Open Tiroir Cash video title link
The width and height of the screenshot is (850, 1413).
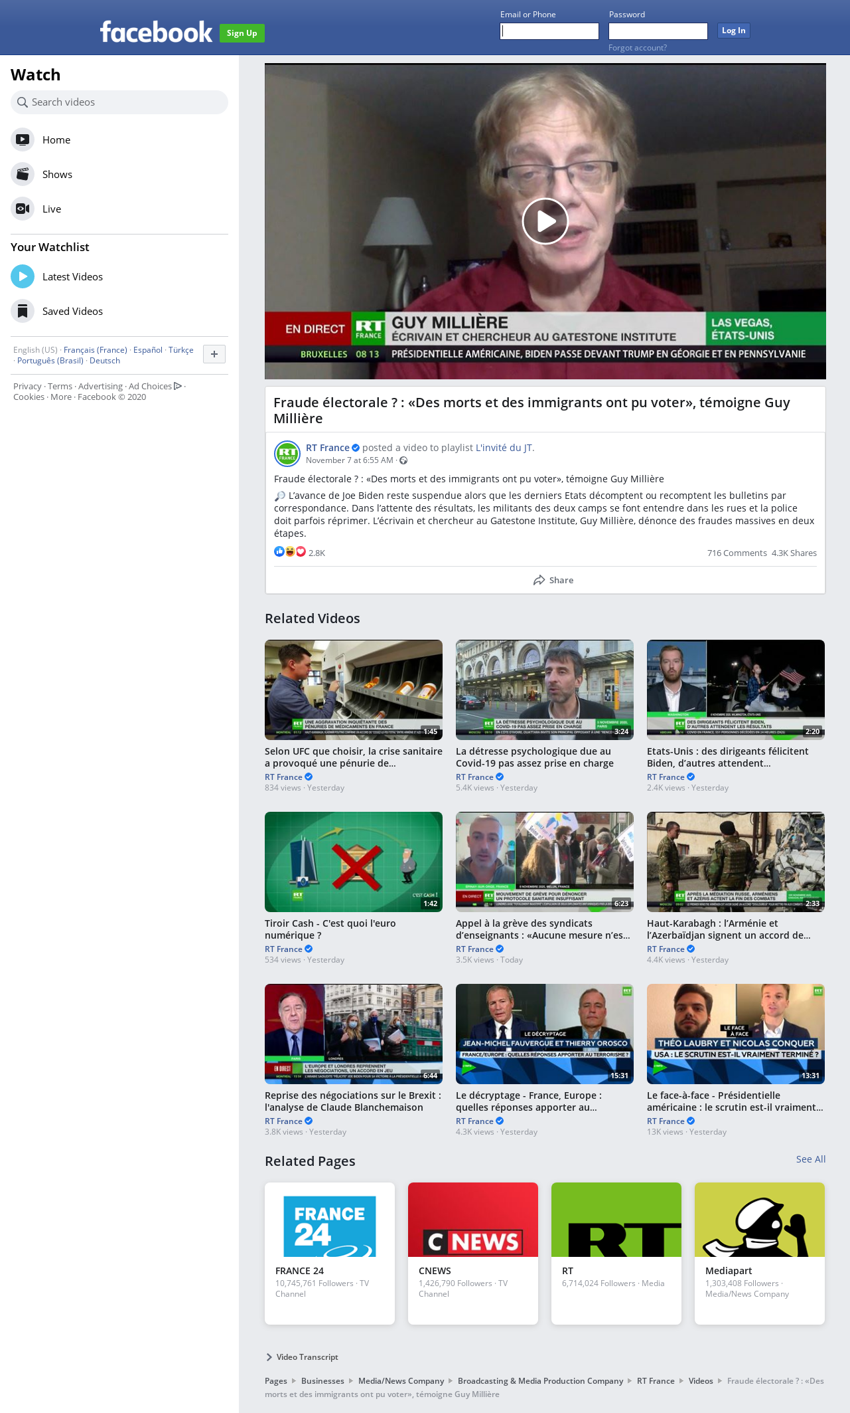tap(330, 929)
